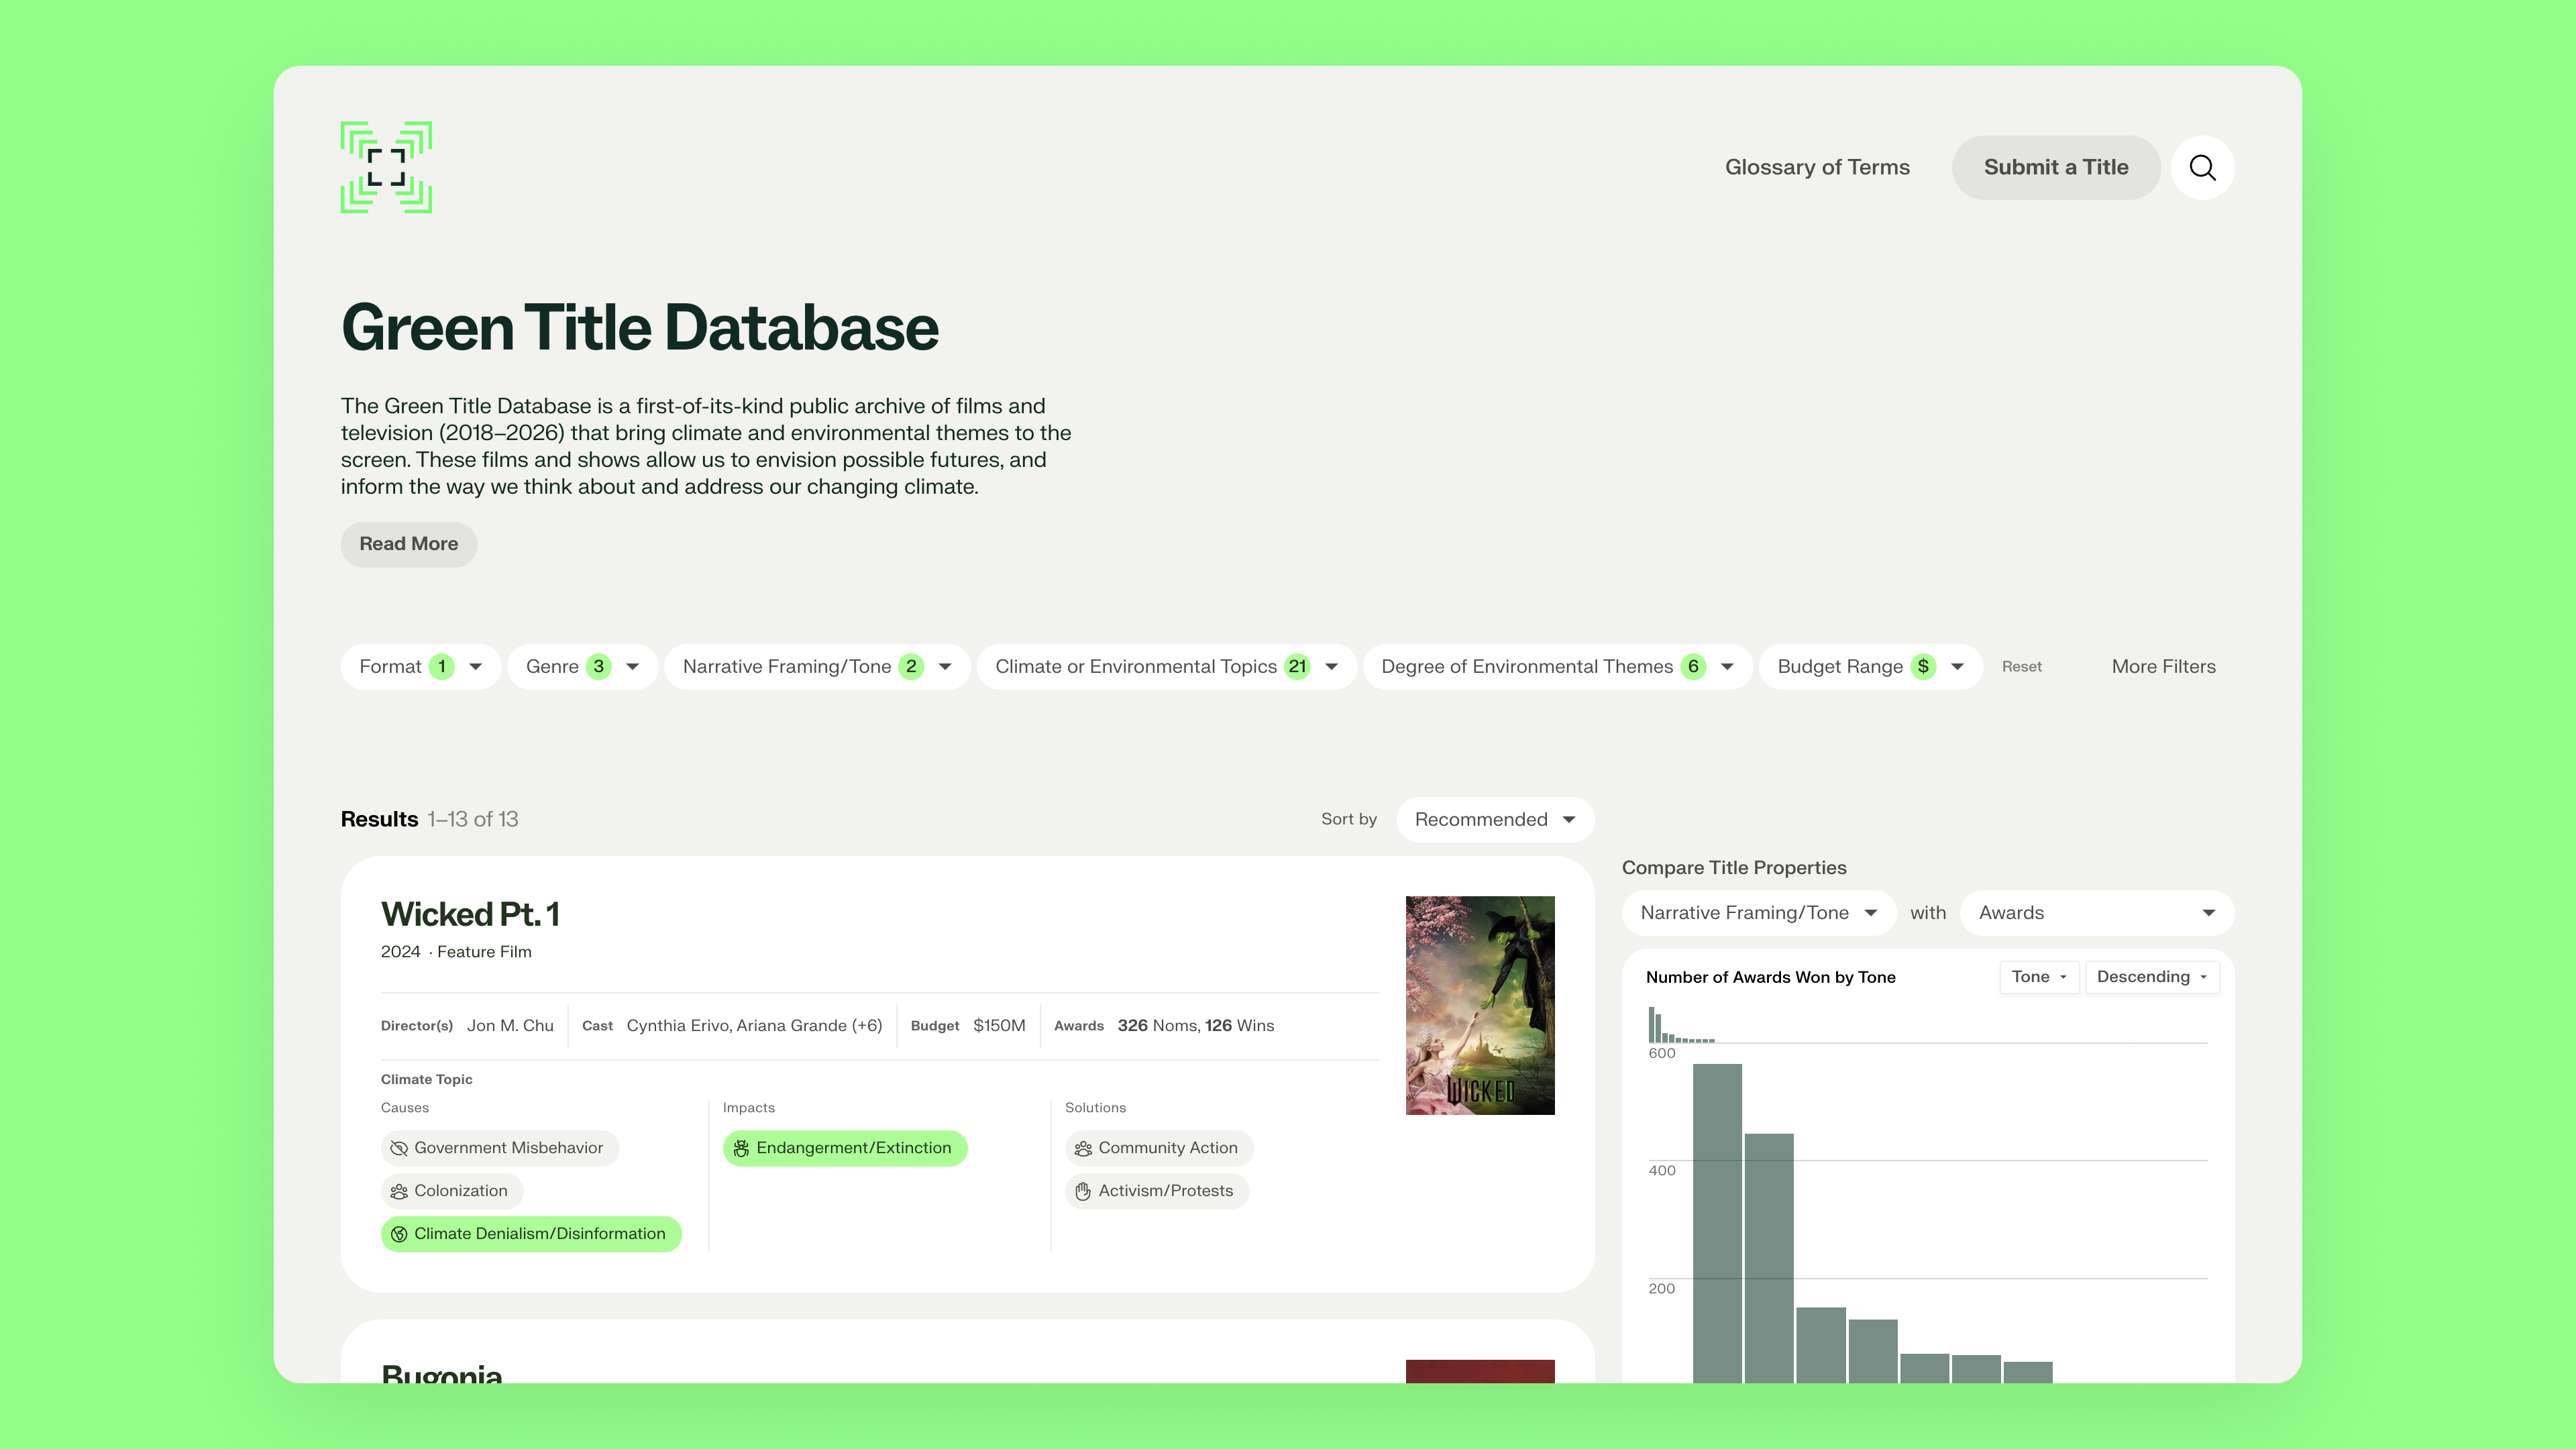Click the green count badge on Format filter
Viewport: 2576px width, 1449px height.
(x=441, y=667)
